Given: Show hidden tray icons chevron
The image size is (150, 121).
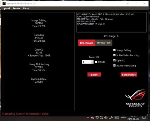Looking at the screenshot, I should (x=88, y=118).
